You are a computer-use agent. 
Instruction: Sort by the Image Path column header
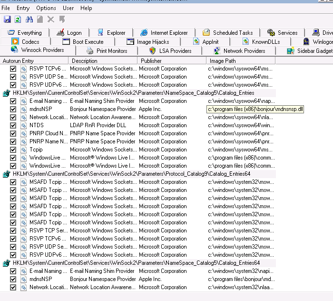[241, 61]
